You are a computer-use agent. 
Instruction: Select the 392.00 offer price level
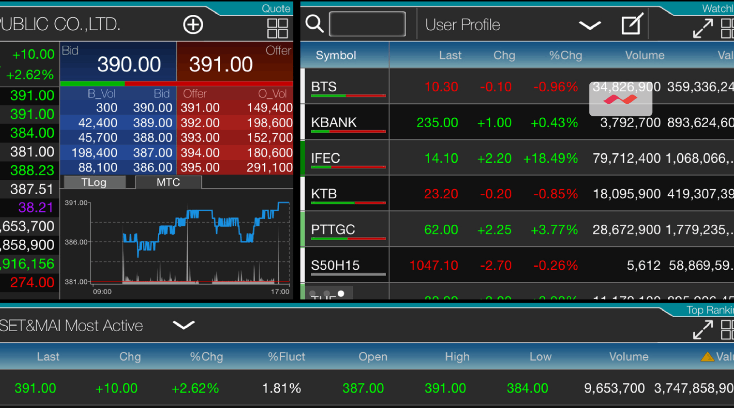(x=200, y=123)
